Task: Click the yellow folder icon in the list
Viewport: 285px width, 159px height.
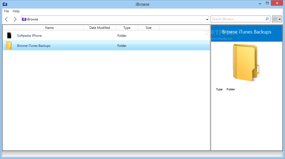Action: click(x=9, y=45)
